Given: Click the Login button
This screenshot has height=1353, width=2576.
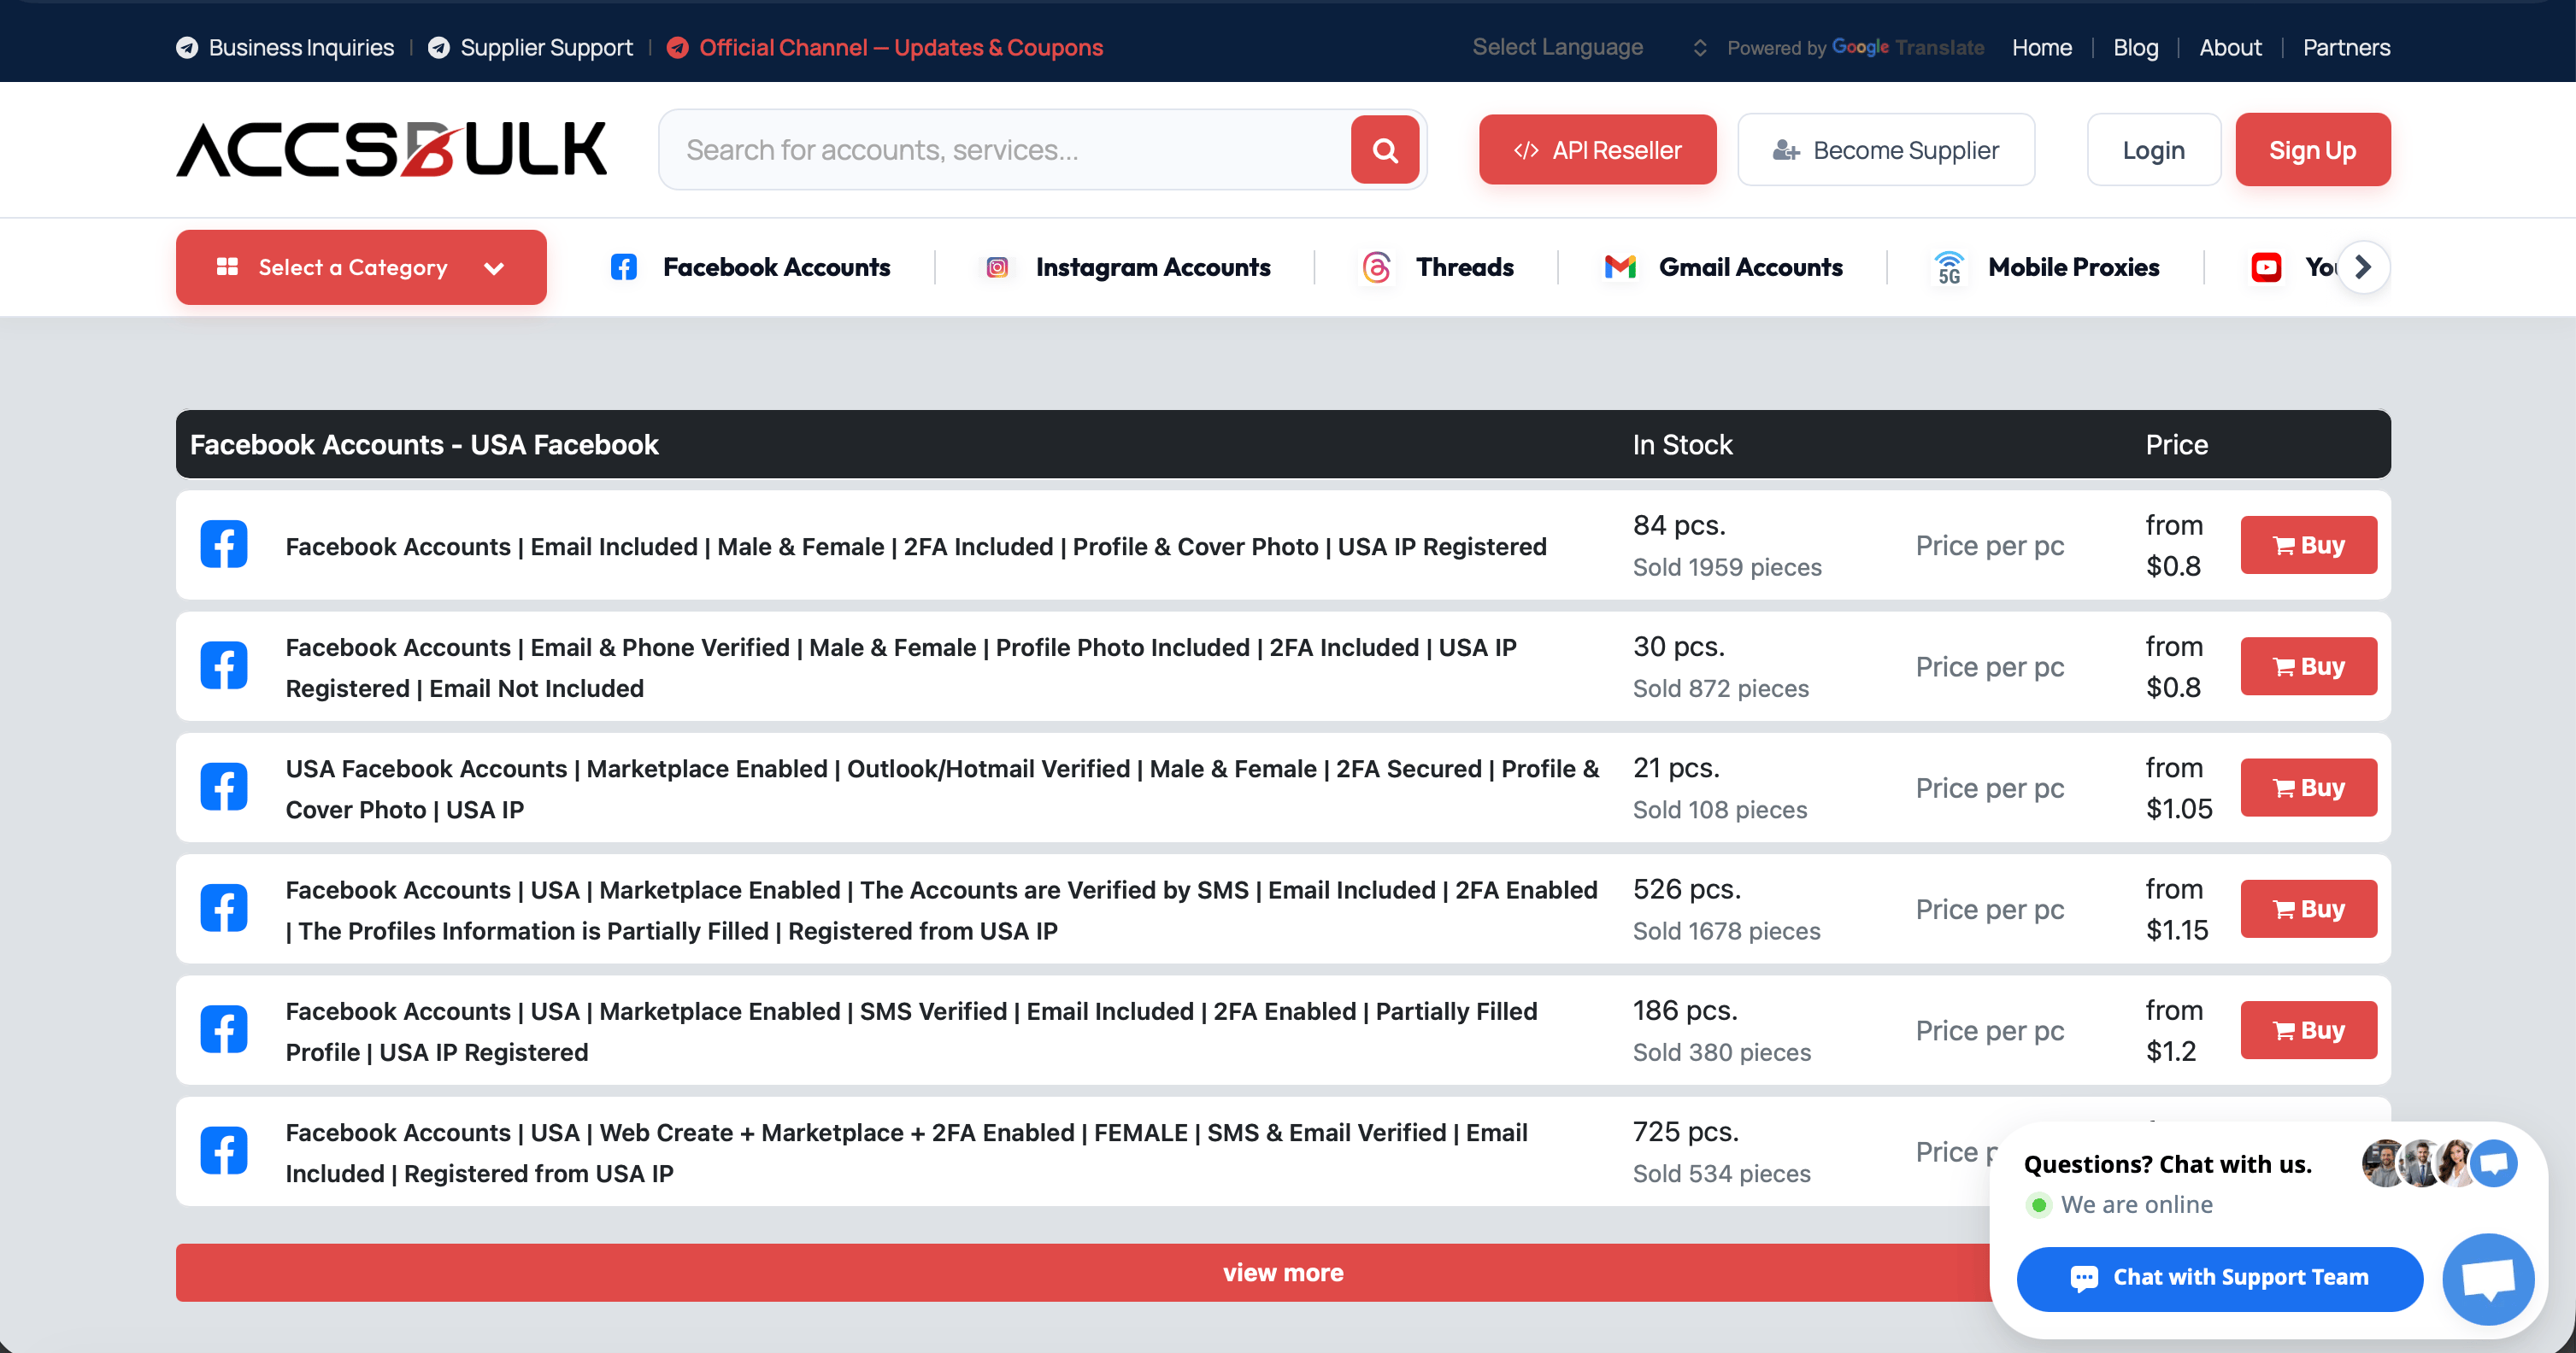Looking at the screenshot, I should (2154, 149).
